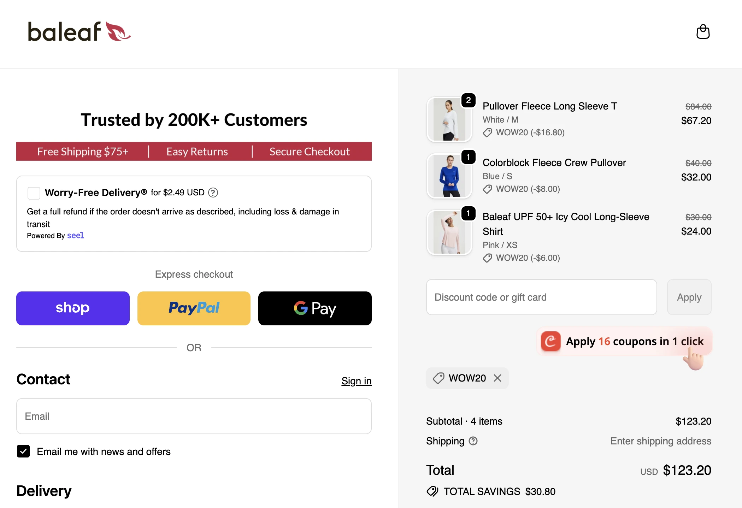
Task: Click the crossed-out $30.00 original price
Action: click(x=699, y=217)
